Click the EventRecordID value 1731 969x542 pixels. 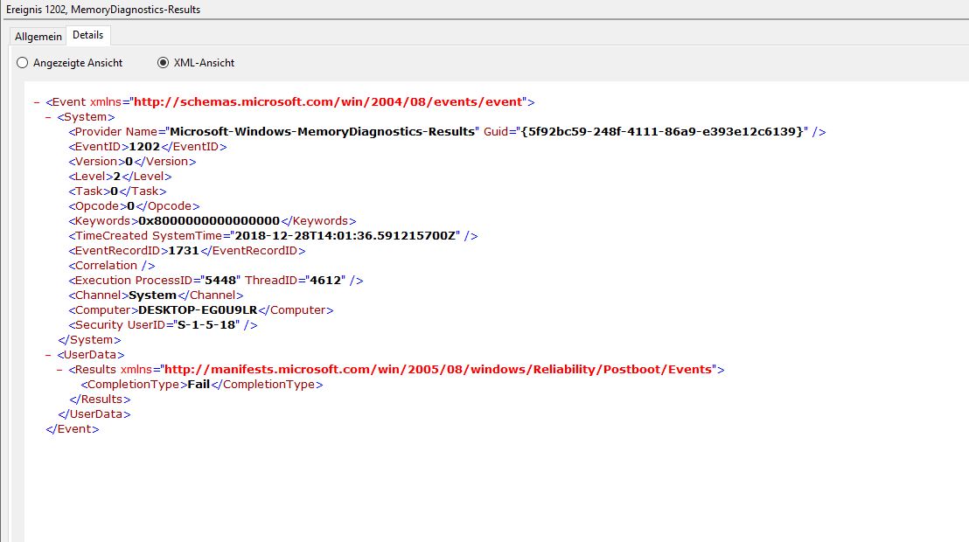click(184, 250)
